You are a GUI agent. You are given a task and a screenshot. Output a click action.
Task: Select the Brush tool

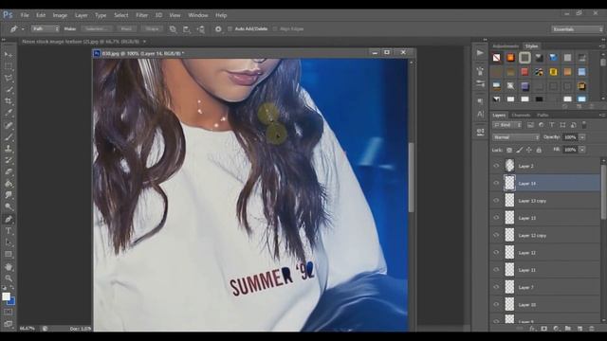click(x=9, y=136)
